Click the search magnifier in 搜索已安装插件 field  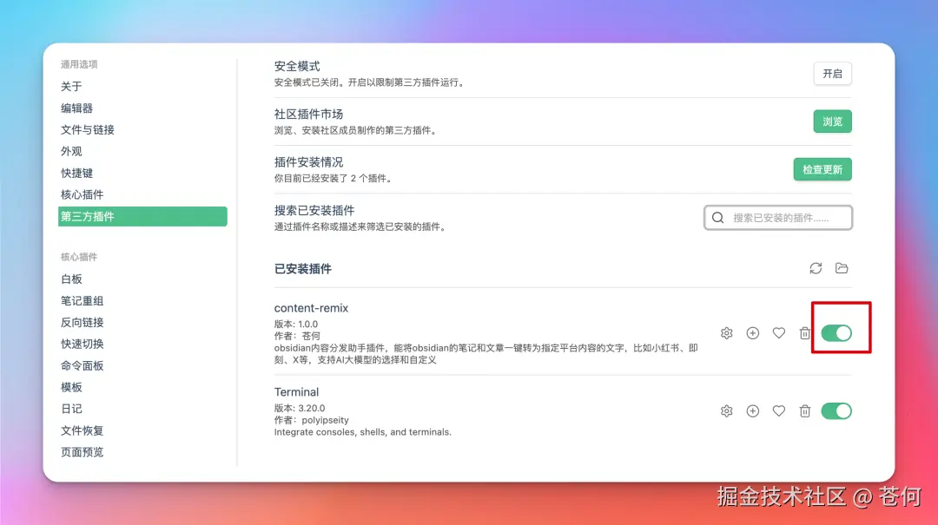tap(717, 217)
